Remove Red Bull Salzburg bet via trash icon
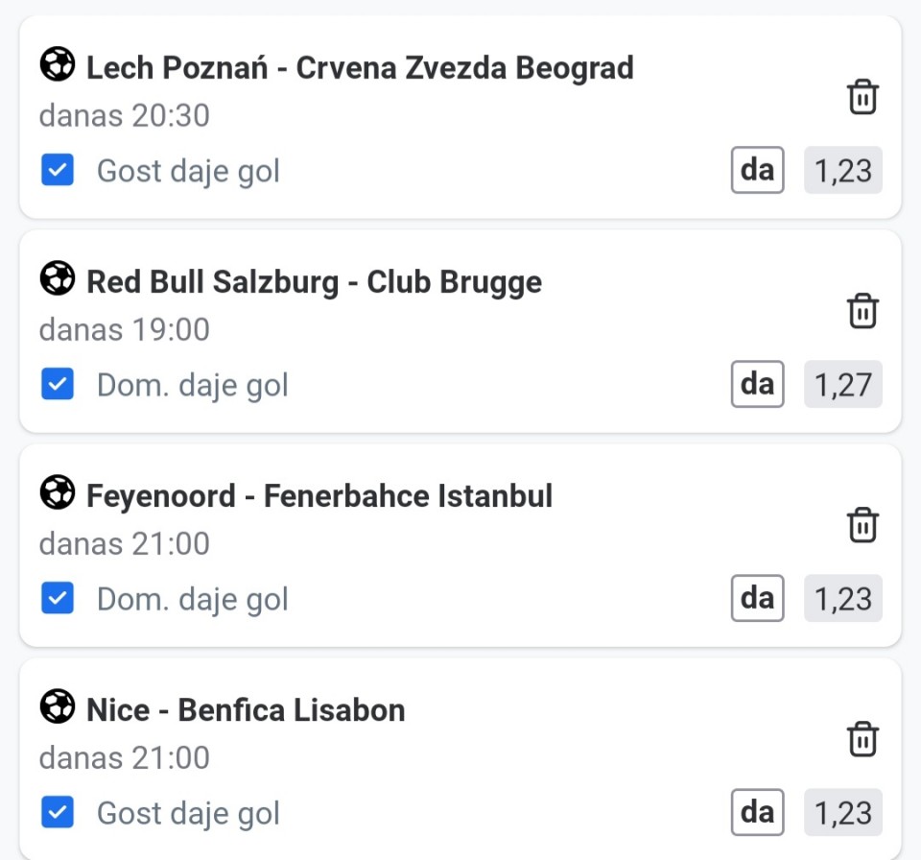 tap(862, 310)
